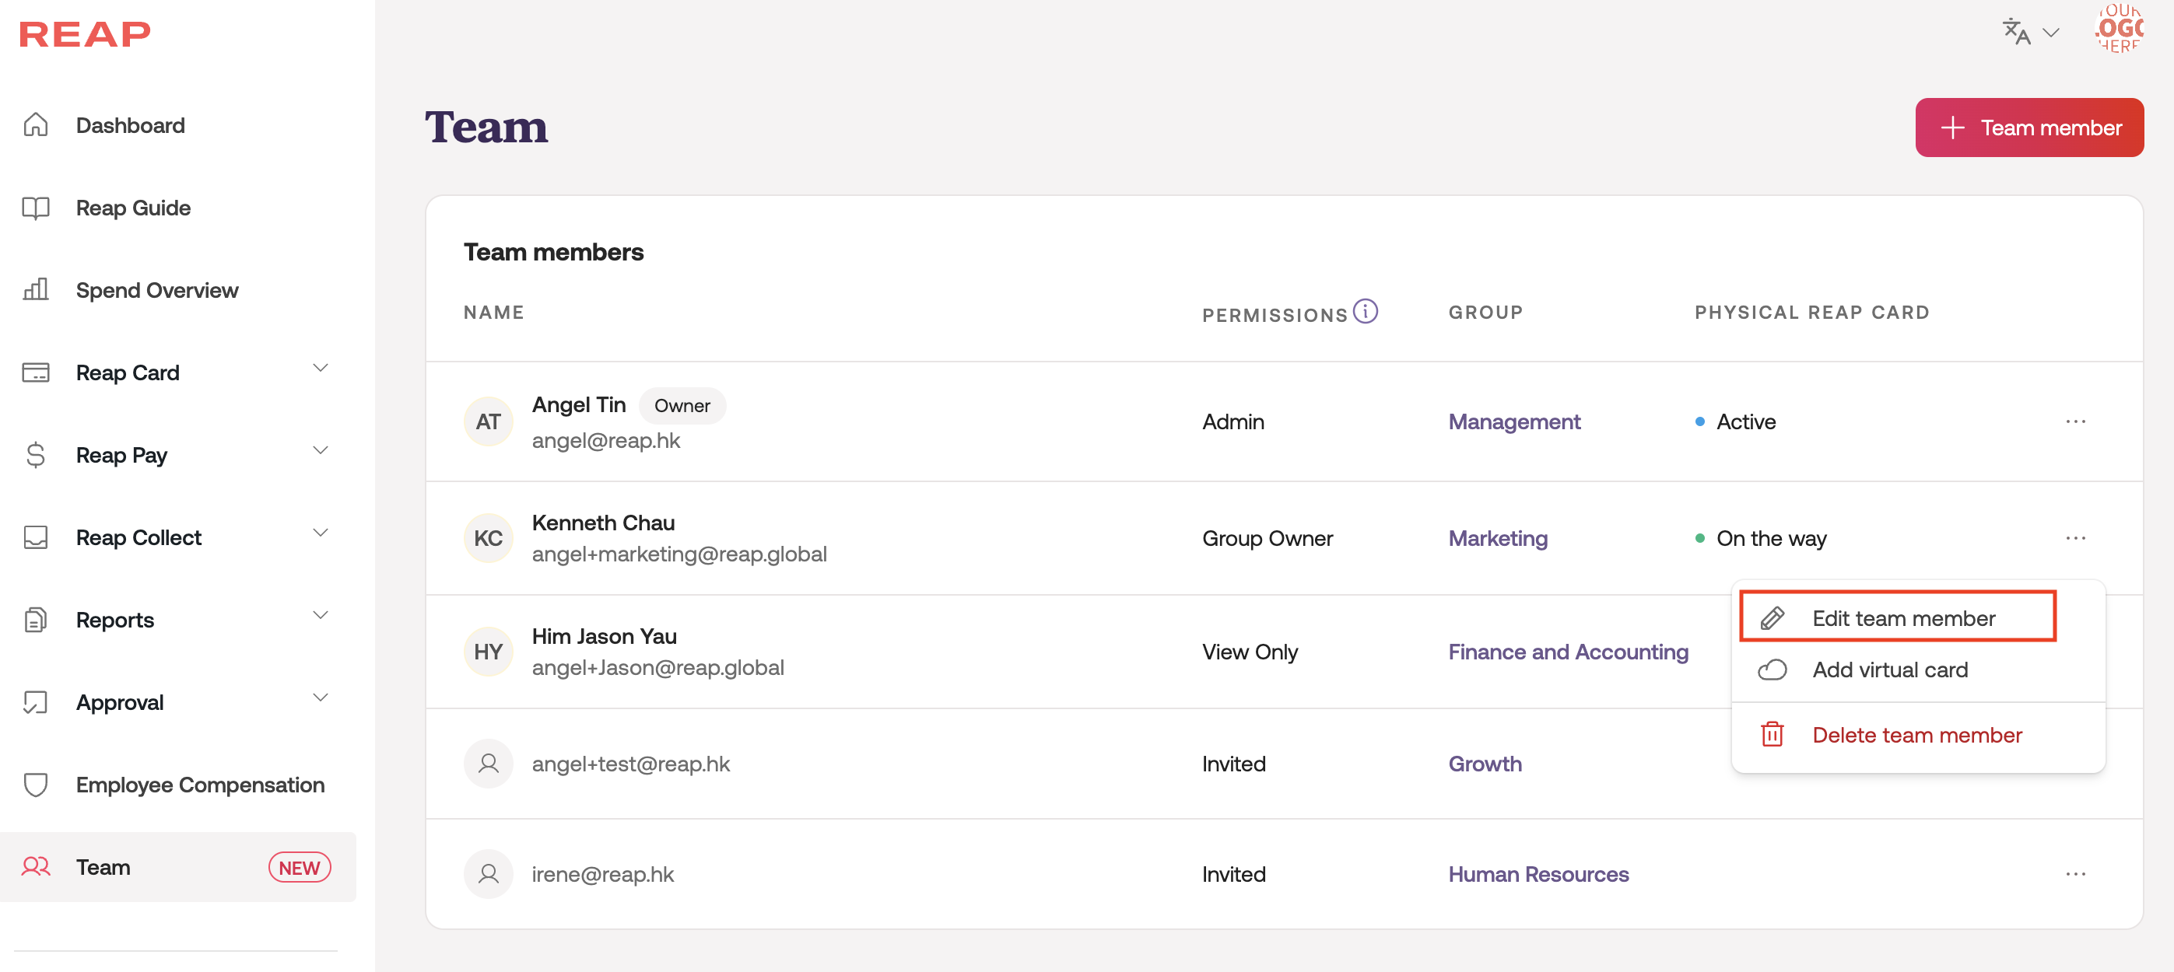This screenshot has width=2174, height=972.
Task: Click the Dashboard home icon
Action: point(36,125)
